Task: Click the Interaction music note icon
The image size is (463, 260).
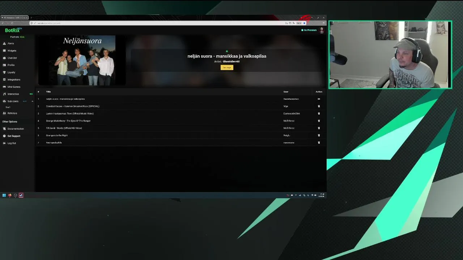Action: (4, 94)
